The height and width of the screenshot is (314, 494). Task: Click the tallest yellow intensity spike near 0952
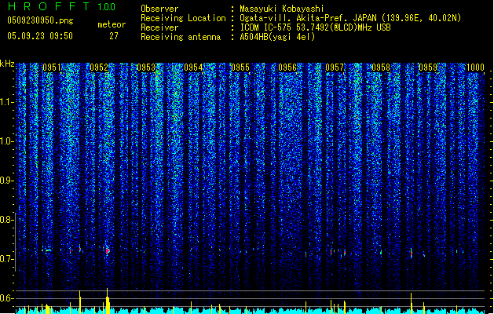tap(108, 301)
